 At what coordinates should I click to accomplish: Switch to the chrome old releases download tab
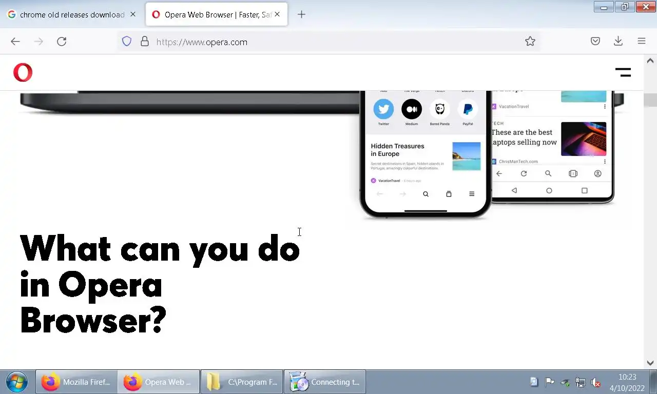pos(72,14)
